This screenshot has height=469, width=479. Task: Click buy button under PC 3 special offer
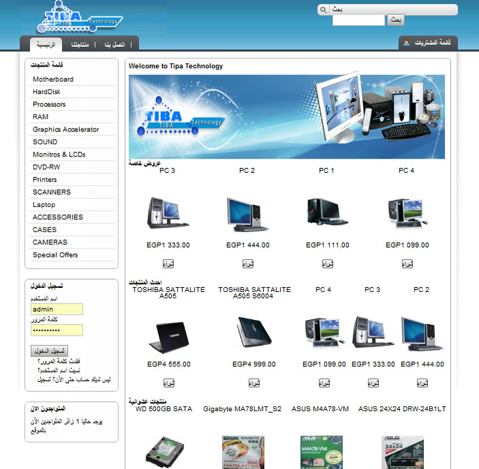(x=168, y=263)
